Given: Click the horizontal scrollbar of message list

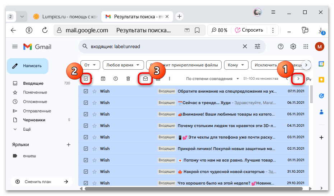Looking at the screenshot, I should coord(194,188).
